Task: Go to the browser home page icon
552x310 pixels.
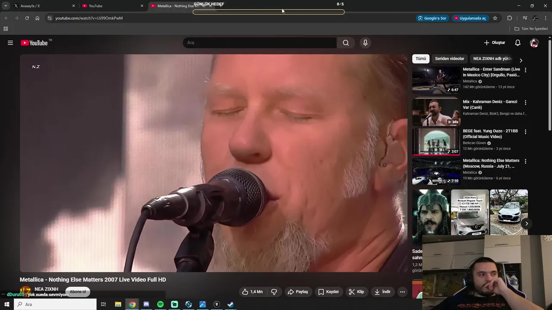Action: pyautogui.click(x=38, y=18)
